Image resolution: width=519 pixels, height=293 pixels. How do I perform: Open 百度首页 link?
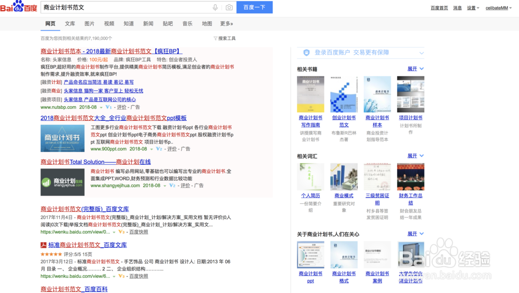pyautogui.click(x=439, y=8)
